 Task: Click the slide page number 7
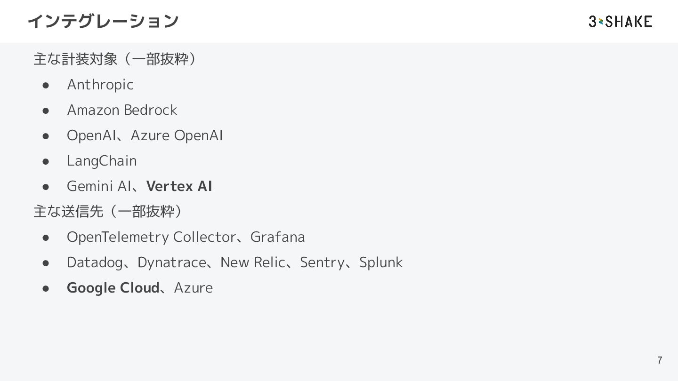pyautogui.click(x=660, y=360)
